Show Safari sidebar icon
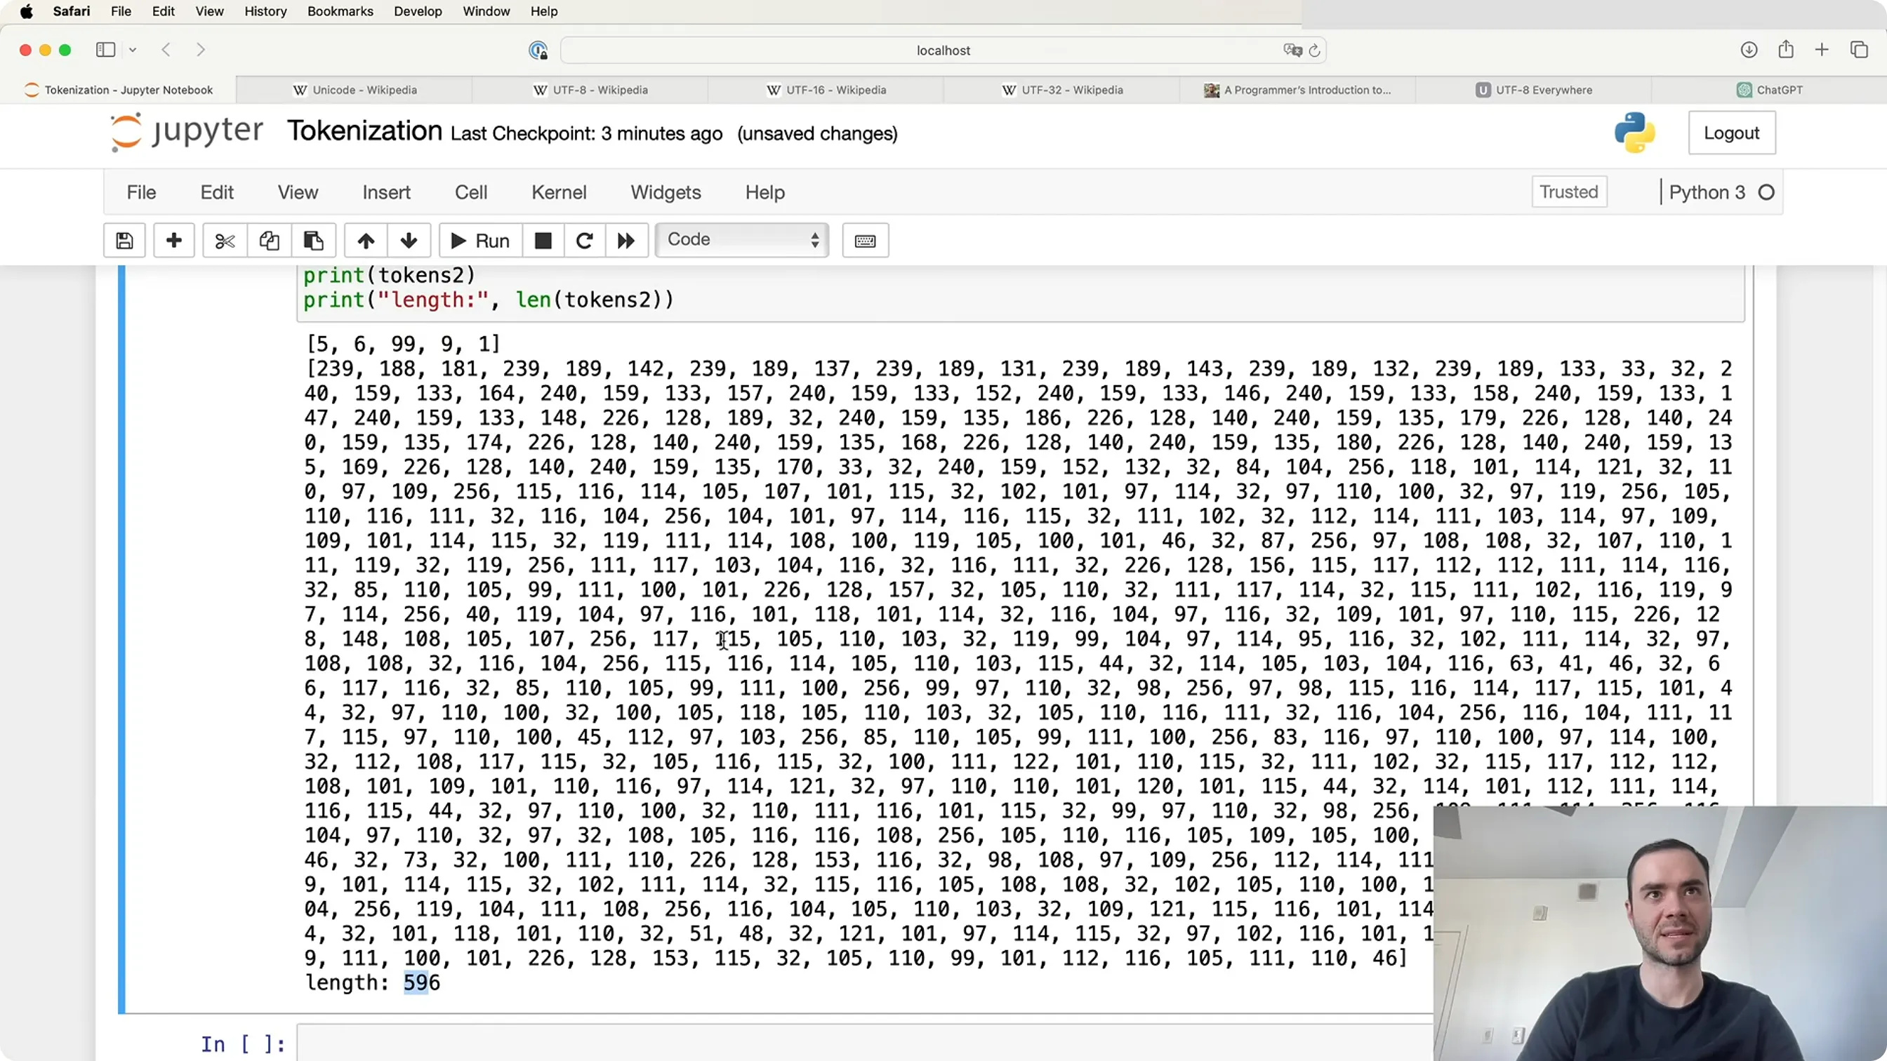The width and height of the screenshot is (1887, 1061). coord(105,50)
